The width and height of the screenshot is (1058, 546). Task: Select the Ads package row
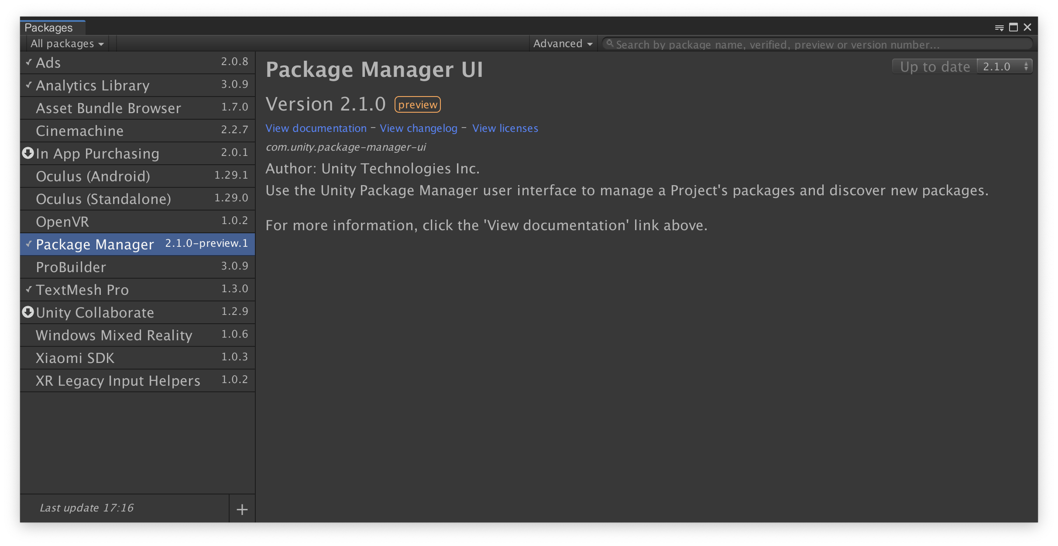137,62
